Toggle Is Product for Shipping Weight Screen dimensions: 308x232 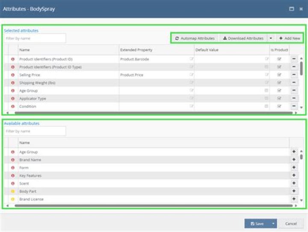pyautogui.click(x=279, y=82)
